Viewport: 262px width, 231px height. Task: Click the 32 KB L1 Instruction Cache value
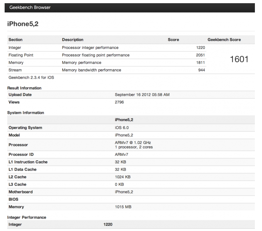tap(121, 162)
